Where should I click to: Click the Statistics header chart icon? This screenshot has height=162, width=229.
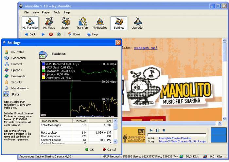[43, 55]
